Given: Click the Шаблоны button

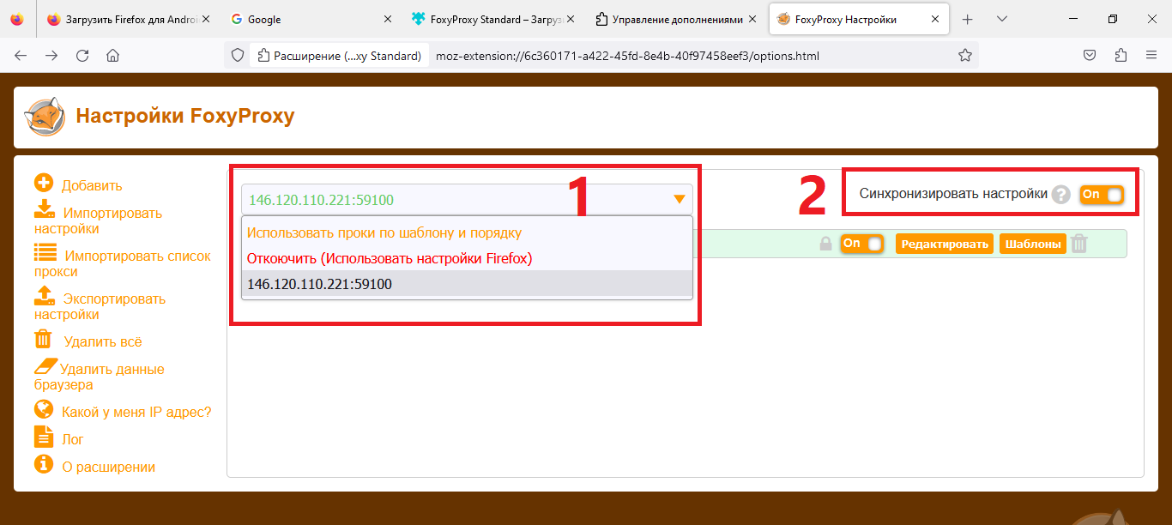Looking at the screenshot, I should [x=1033, y=244].
